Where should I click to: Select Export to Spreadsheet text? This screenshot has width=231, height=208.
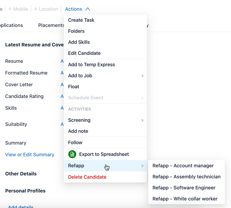pos(104,154)
